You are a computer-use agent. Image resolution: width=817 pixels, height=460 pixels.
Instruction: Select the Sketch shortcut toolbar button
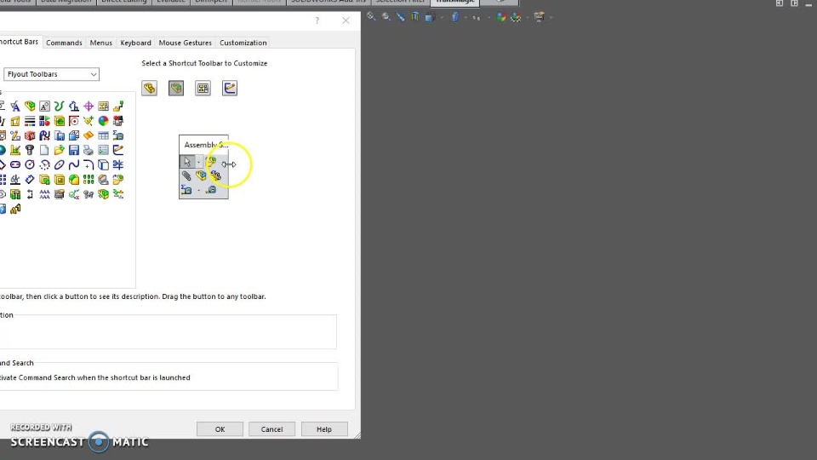pyautogui.click(x=229, y=88)
